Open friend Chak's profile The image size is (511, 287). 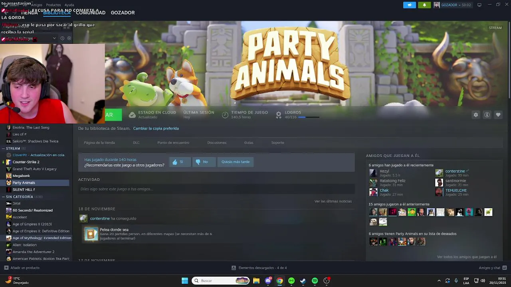[x=384, y=191]
